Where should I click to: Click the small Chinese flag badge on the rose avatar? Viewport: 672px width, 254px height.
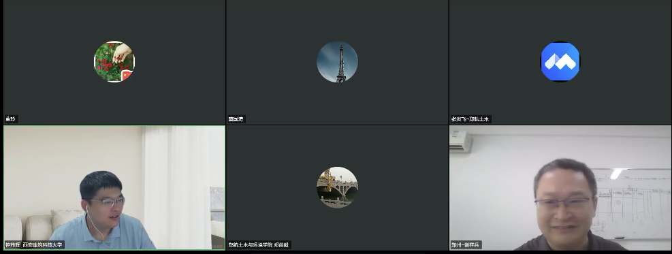127,76
